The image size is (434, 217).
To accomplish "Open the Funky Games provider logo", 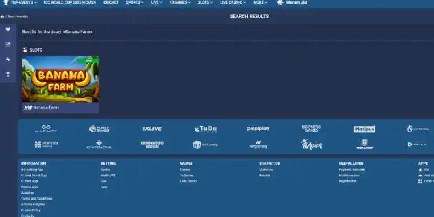I will [99, 129].
